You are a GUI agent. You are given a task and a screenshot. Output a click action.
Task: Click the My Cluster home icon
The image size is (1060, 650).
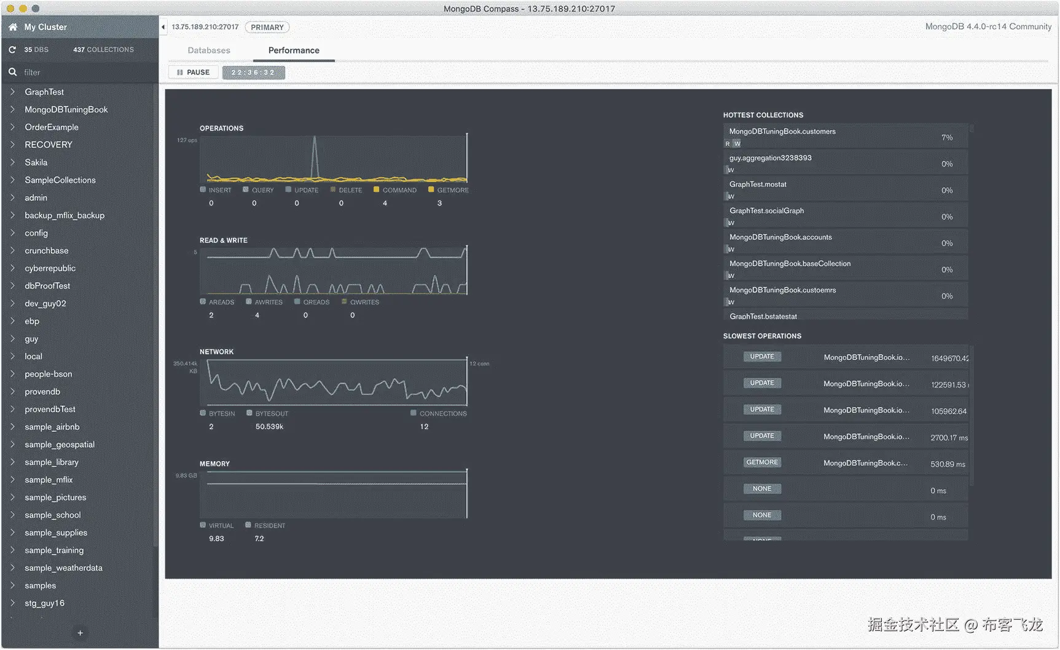click(12, 27)
